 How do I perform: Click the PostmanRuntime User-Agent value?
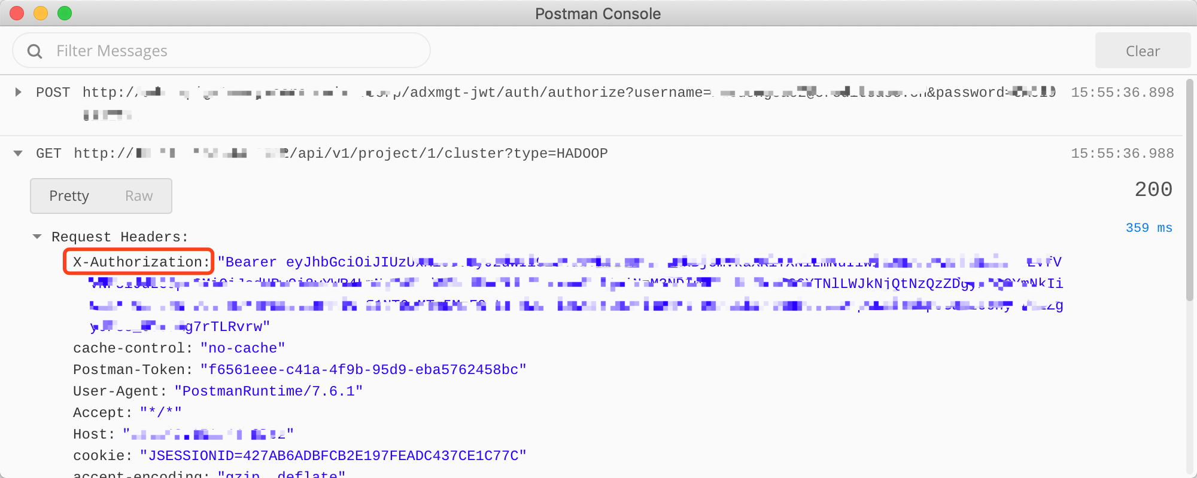tap(268, 391)
